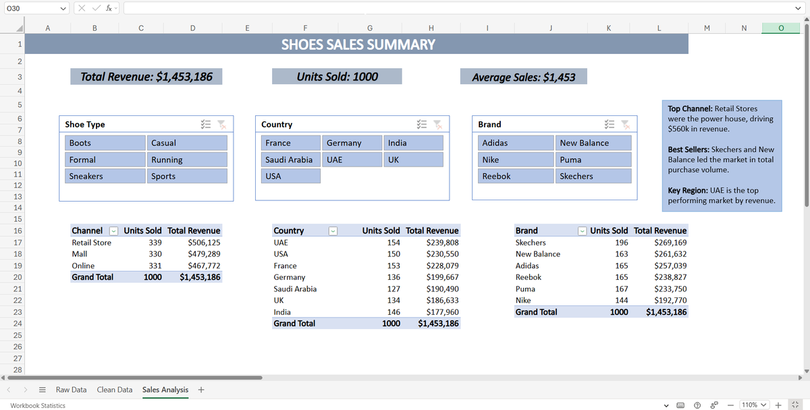This screenshot has height=410, width=810.
Task: Clear the filter on the Shoe Type slicer
Action: (222, 124)
